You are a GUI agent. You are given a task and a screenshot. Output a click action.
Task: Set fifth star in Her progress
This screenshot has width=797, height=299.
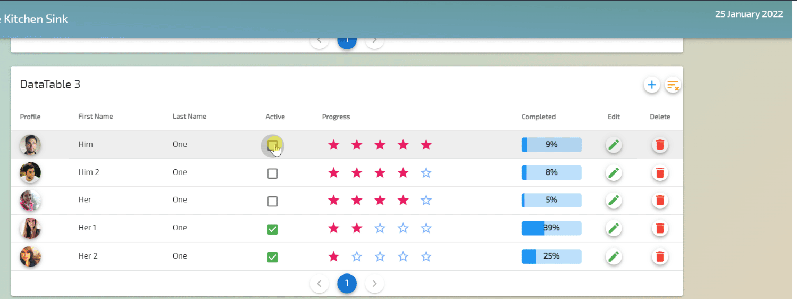pos(426,200)
